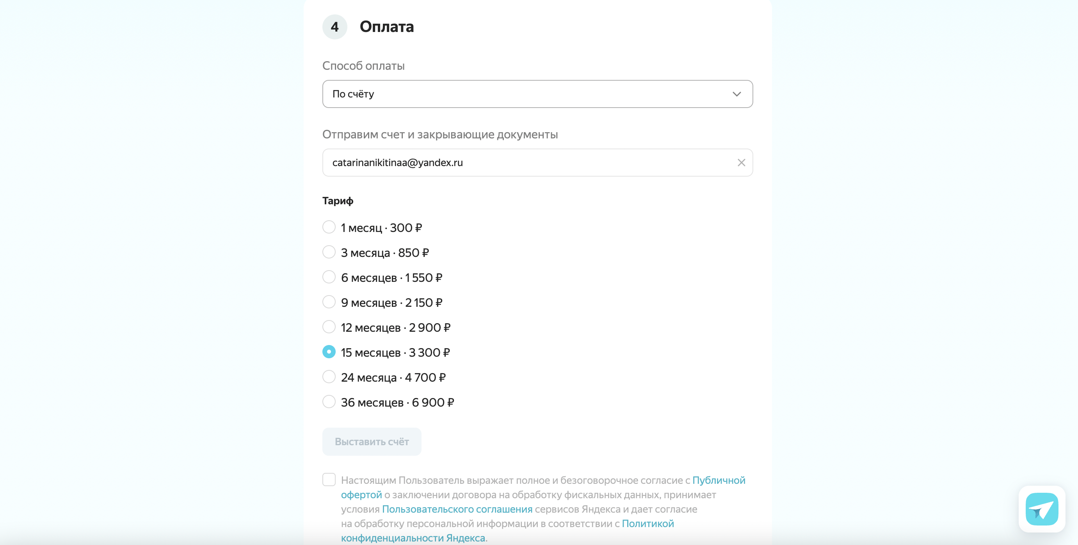Viewport: 1078px width, 545px height.
Task: Open the Пользовательского соглашения link
Action: point(457,509)
